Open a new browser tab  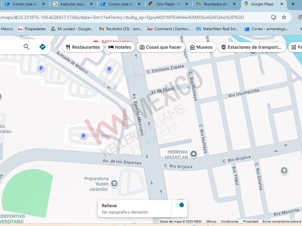293,4
